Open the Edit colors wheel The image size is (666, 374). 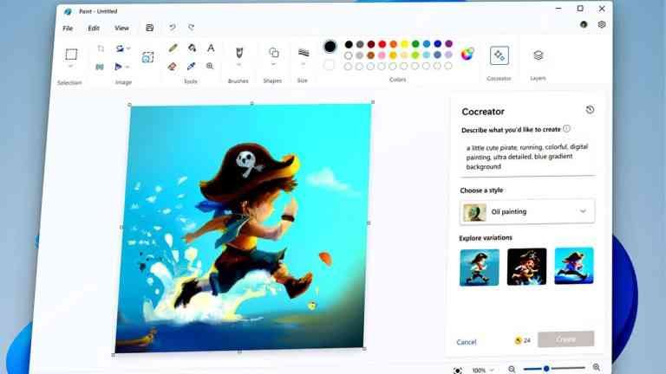tap(467, 55)
